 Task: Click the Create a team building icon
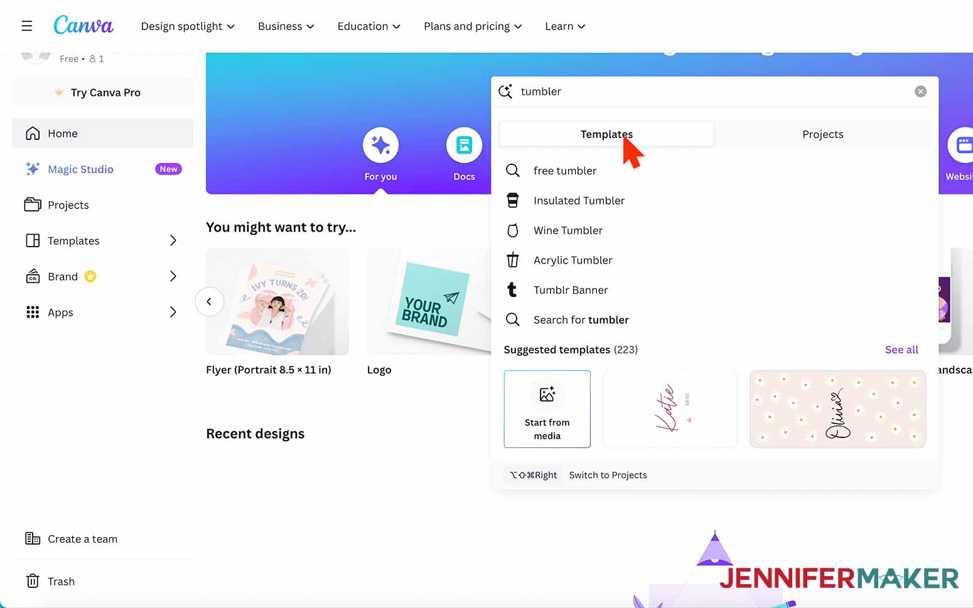(x=33, y=538)
